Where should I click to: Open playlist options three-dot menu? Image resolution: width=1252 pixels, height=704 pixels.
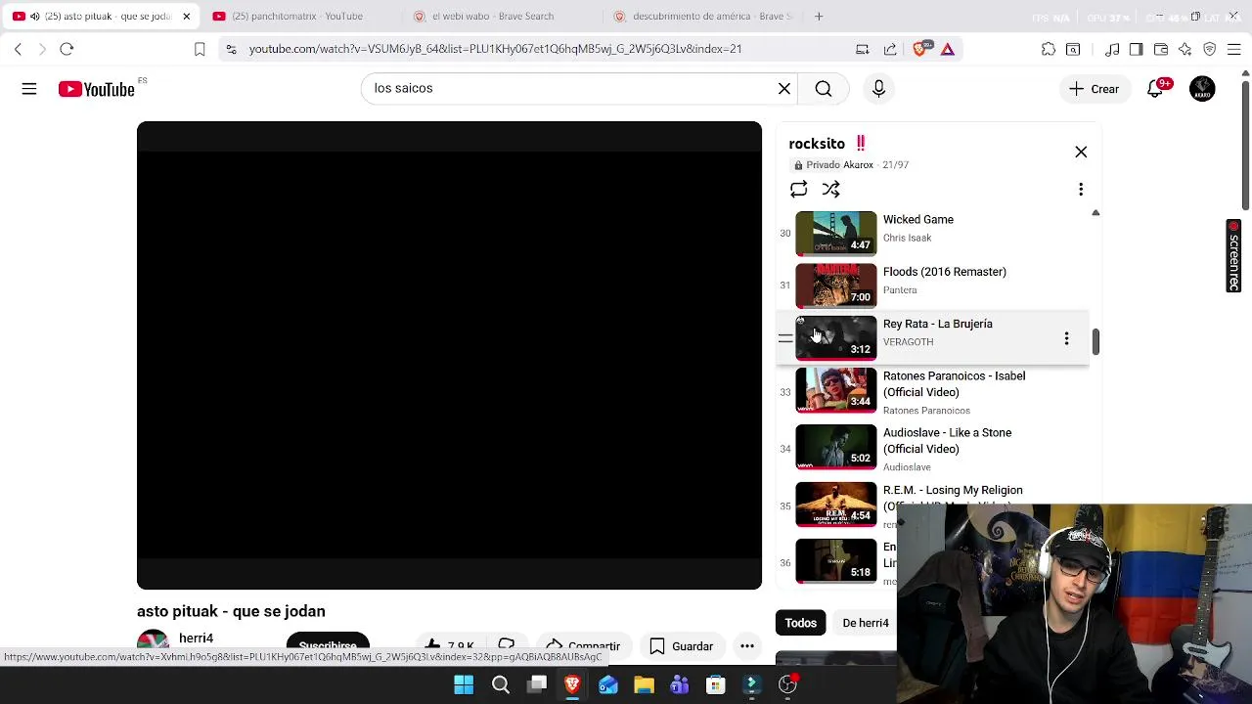(1081, 190)
